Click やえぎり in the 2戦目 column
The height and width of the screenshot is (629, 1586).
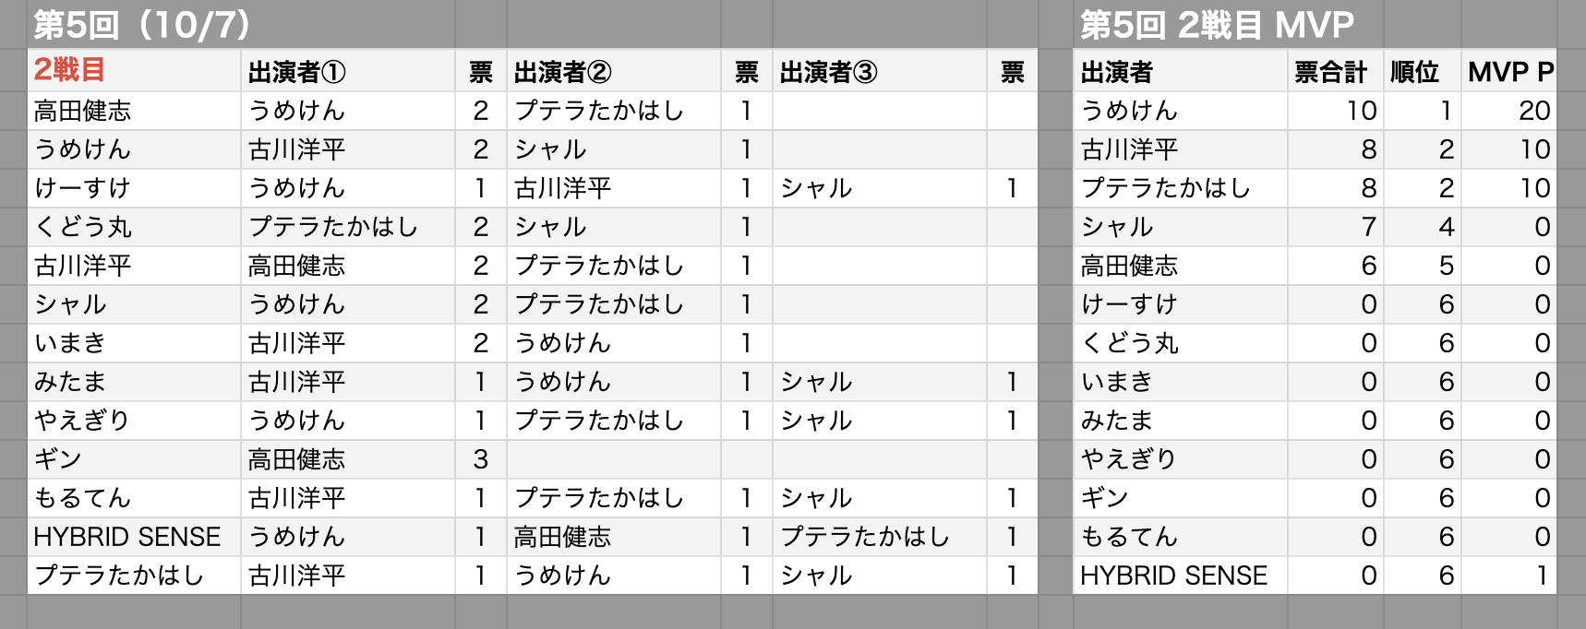[x=82, y=421]
